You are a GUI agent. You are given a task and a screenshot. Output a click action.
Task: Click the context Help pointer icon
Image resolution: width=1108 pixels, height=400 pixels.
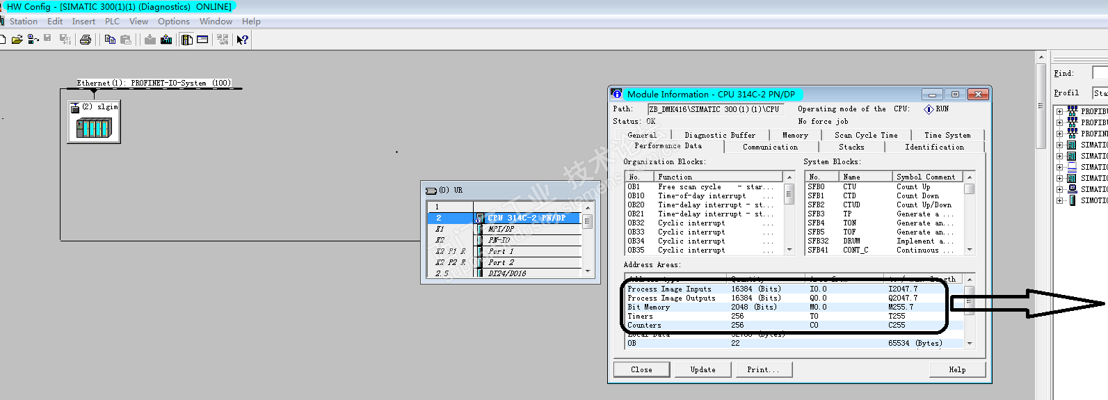pos(242,40)
